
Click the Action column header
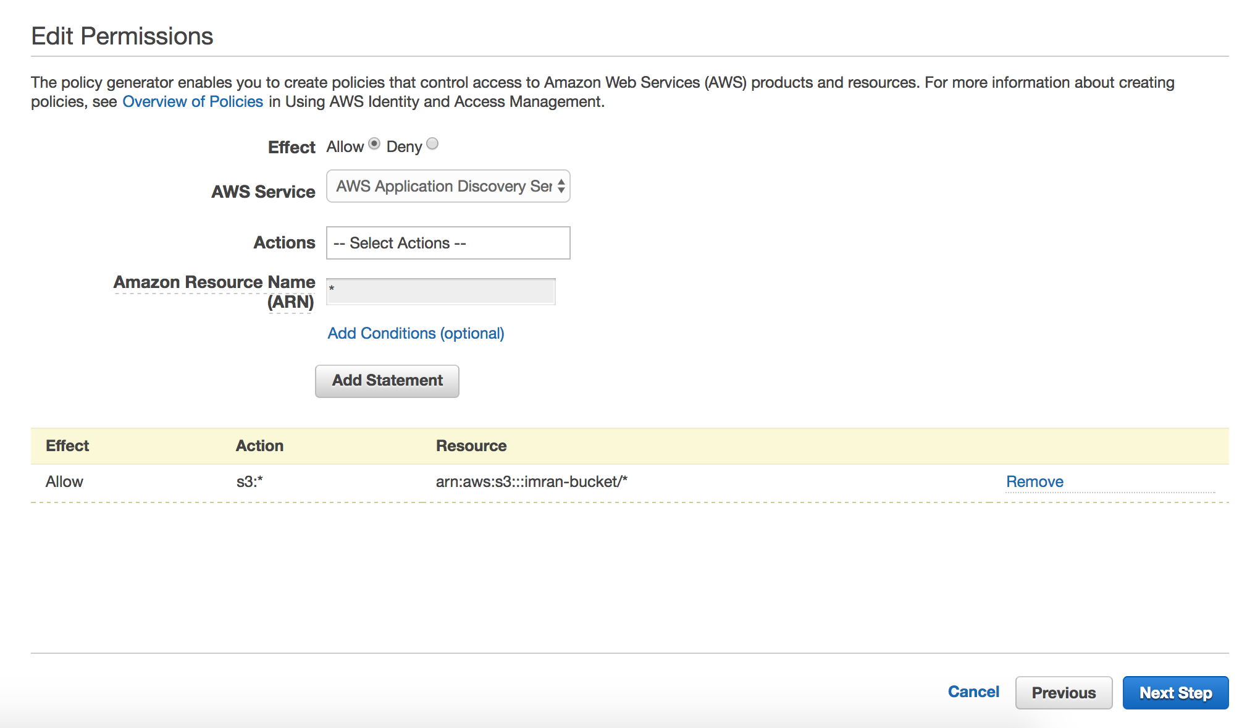point(259,446)
